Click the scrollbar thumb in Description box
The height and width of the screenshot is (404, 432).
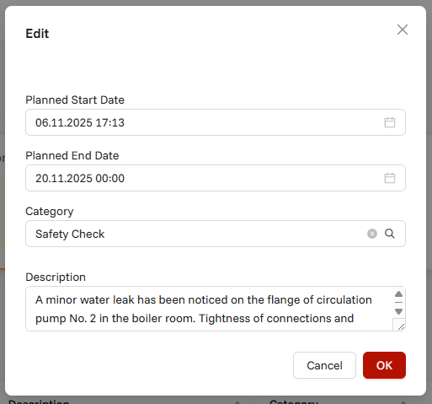click(398, 303)
